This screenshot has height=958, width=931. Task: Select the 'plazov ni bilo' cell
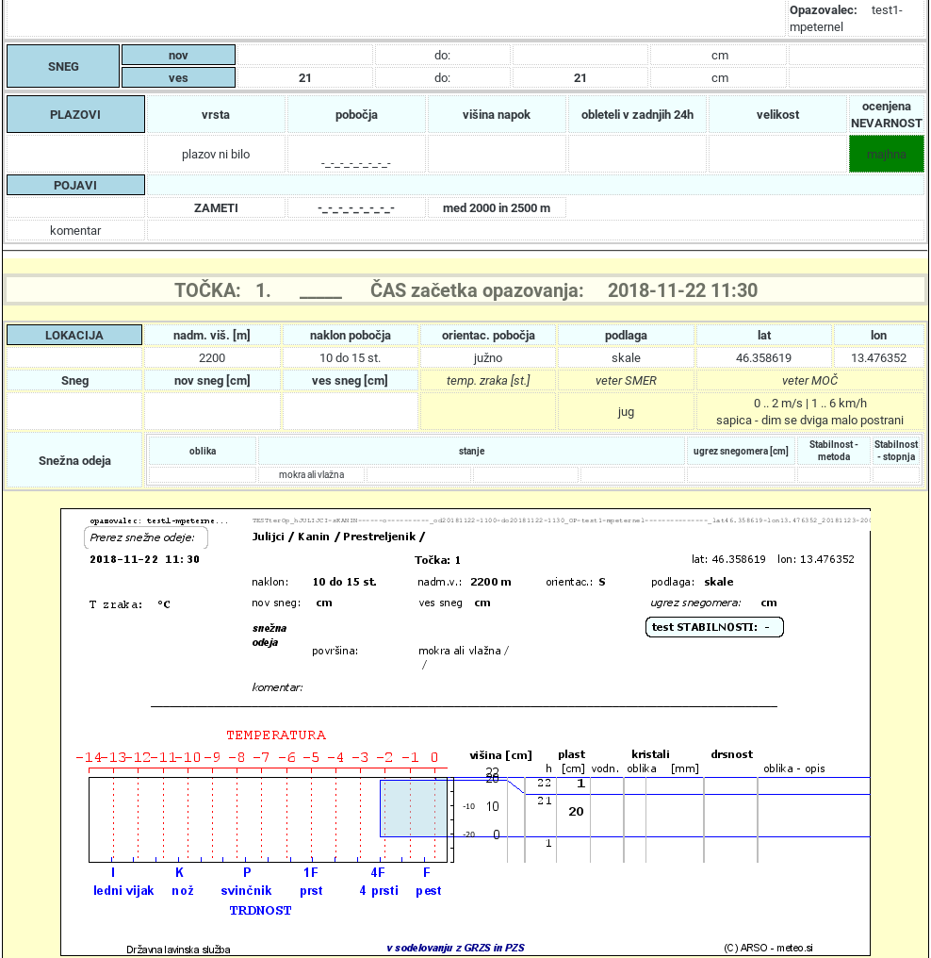(x=216, y=154)
